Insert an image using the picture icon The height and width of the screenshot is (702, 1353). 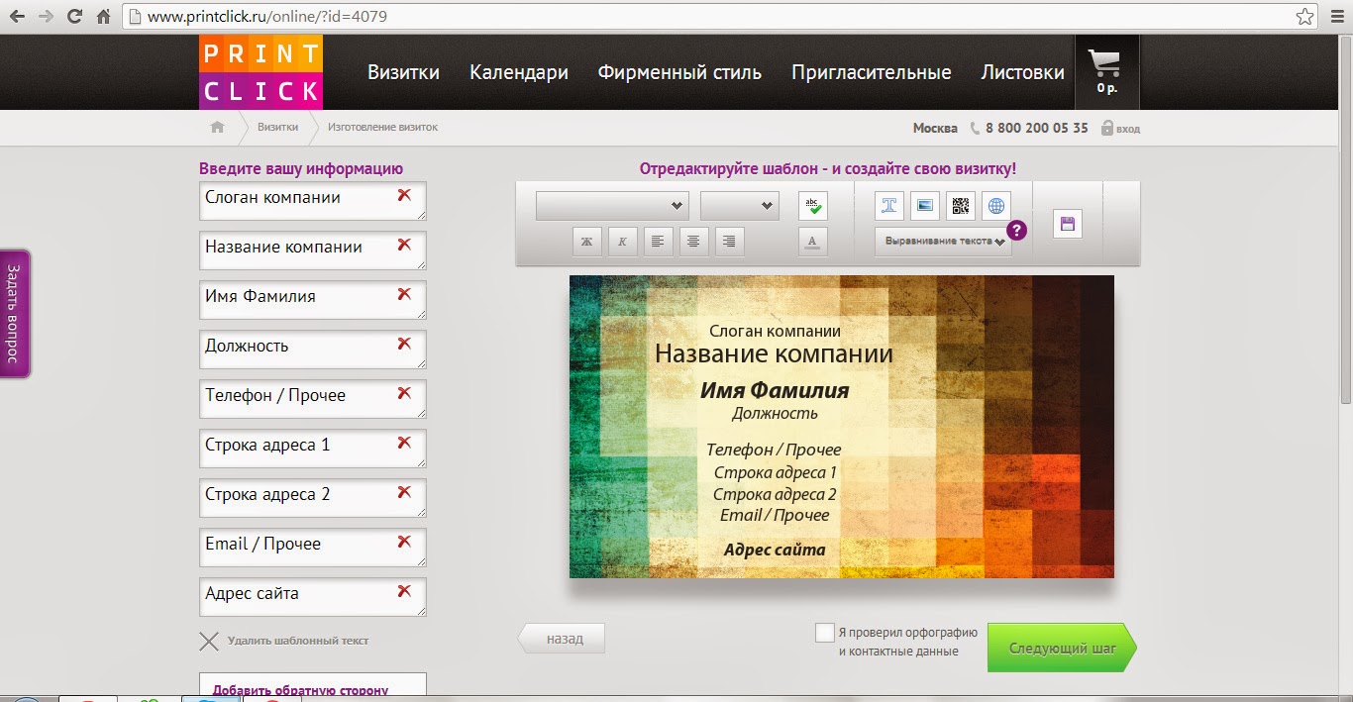click(925, 206)
